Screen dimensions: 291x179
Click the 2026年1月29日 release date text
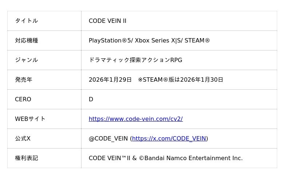(110, 80)
